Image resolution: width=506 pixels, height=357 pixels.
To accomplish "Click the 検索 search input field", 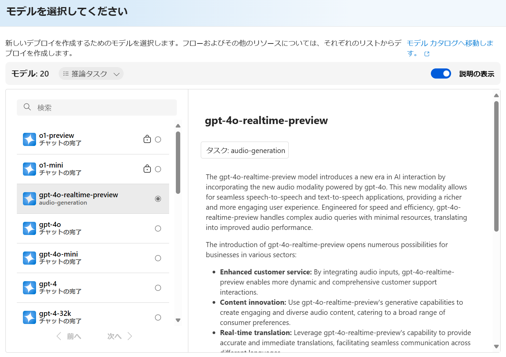I will (x=97, y=107).
